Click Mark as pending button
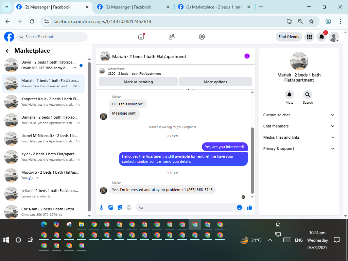348x261 pixels. click(138, 82)
